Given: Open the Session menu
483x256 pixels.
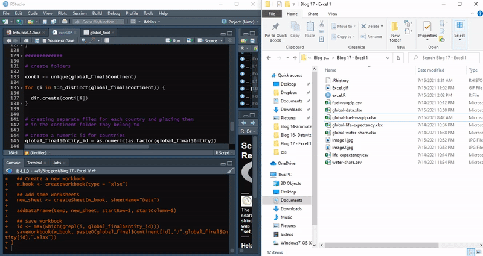Looking at the screenshot, I should [79, 13].
